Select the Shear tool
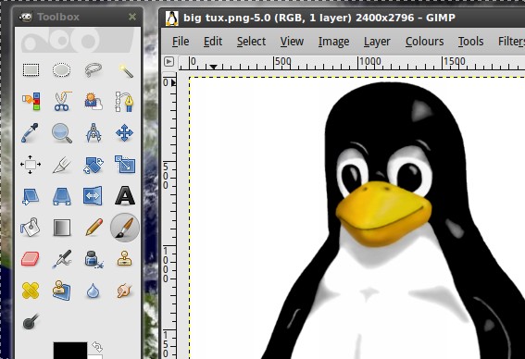The height and width of the screenshot is (359, 525). point(31,196)
